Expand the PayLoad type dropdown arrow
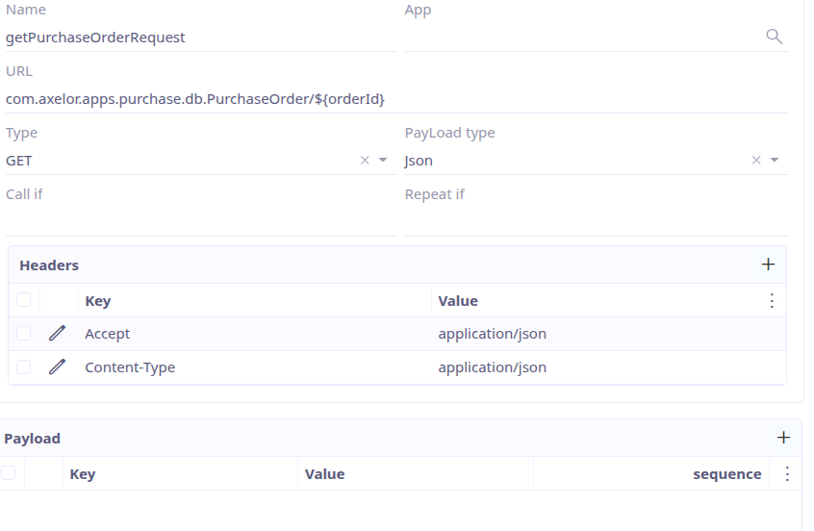Screen dimensions: 814x531 [775, 161]
